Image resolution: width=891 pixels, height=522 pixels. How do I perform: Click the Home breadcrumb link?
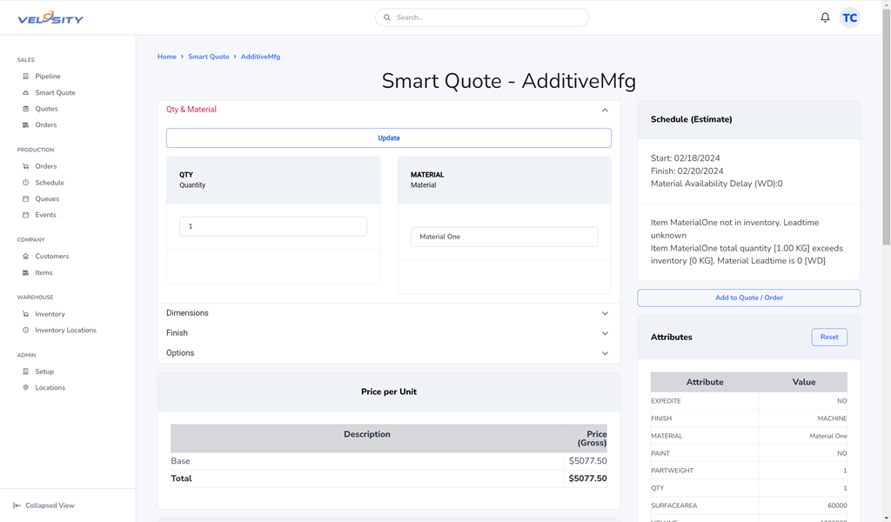click(x=166, y=57)
